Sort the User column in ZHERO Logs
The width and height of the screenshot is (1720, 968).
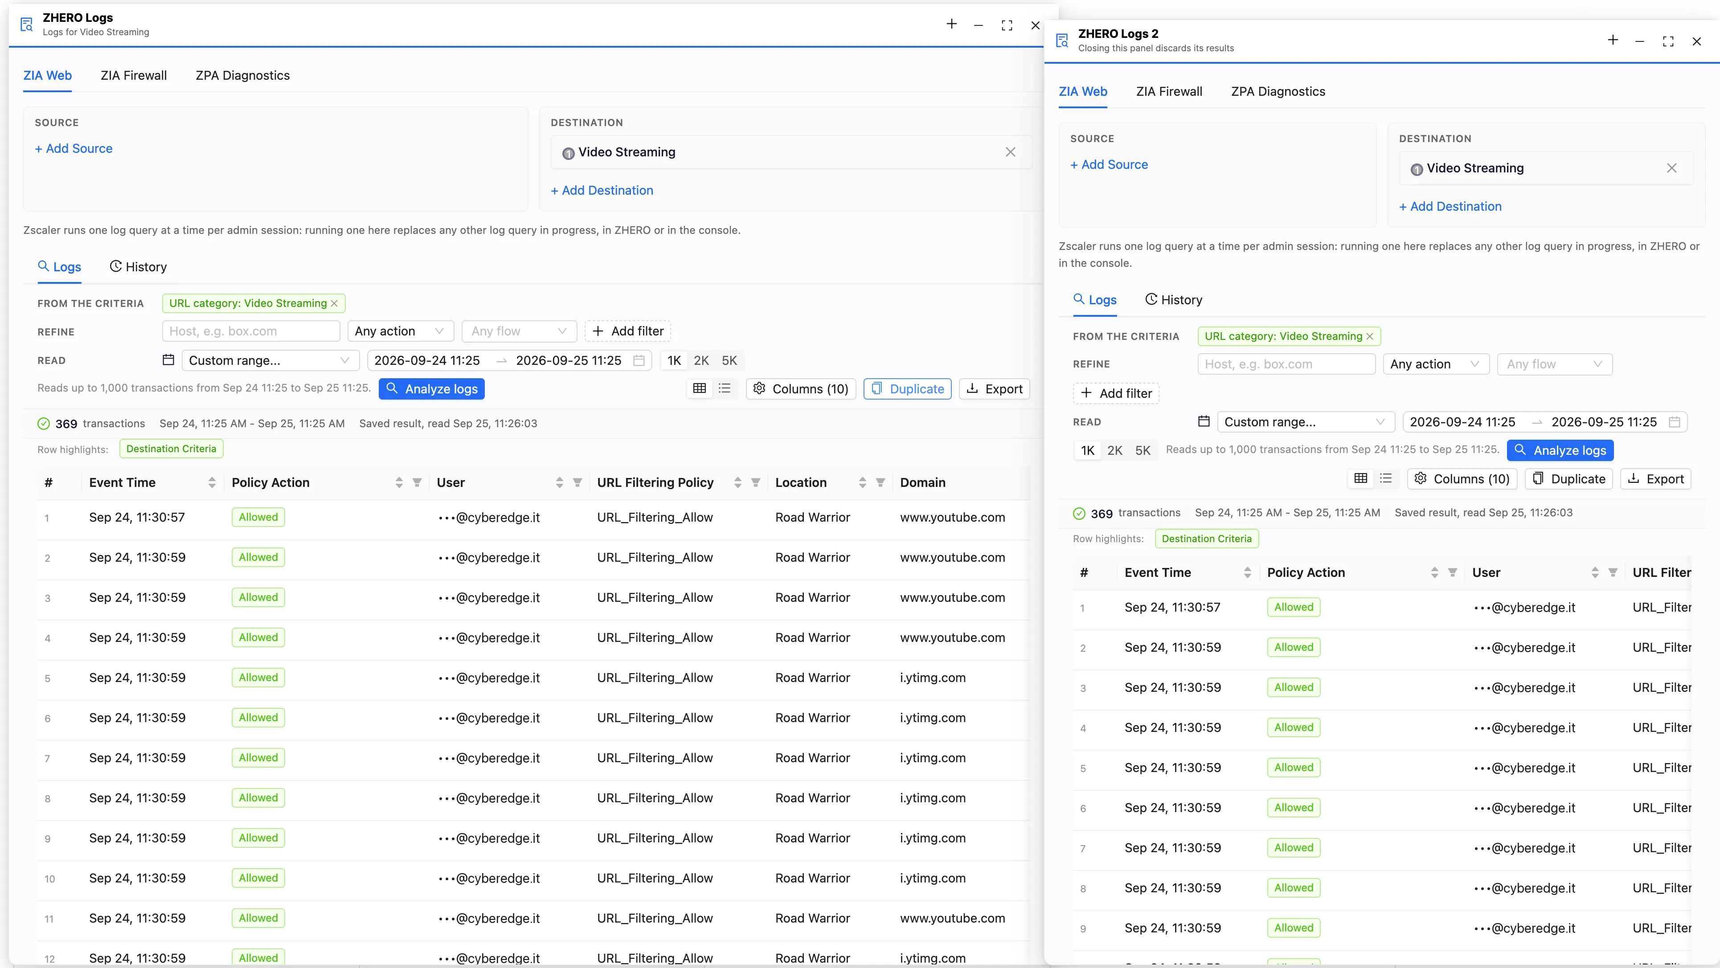(x=560, y=483)
